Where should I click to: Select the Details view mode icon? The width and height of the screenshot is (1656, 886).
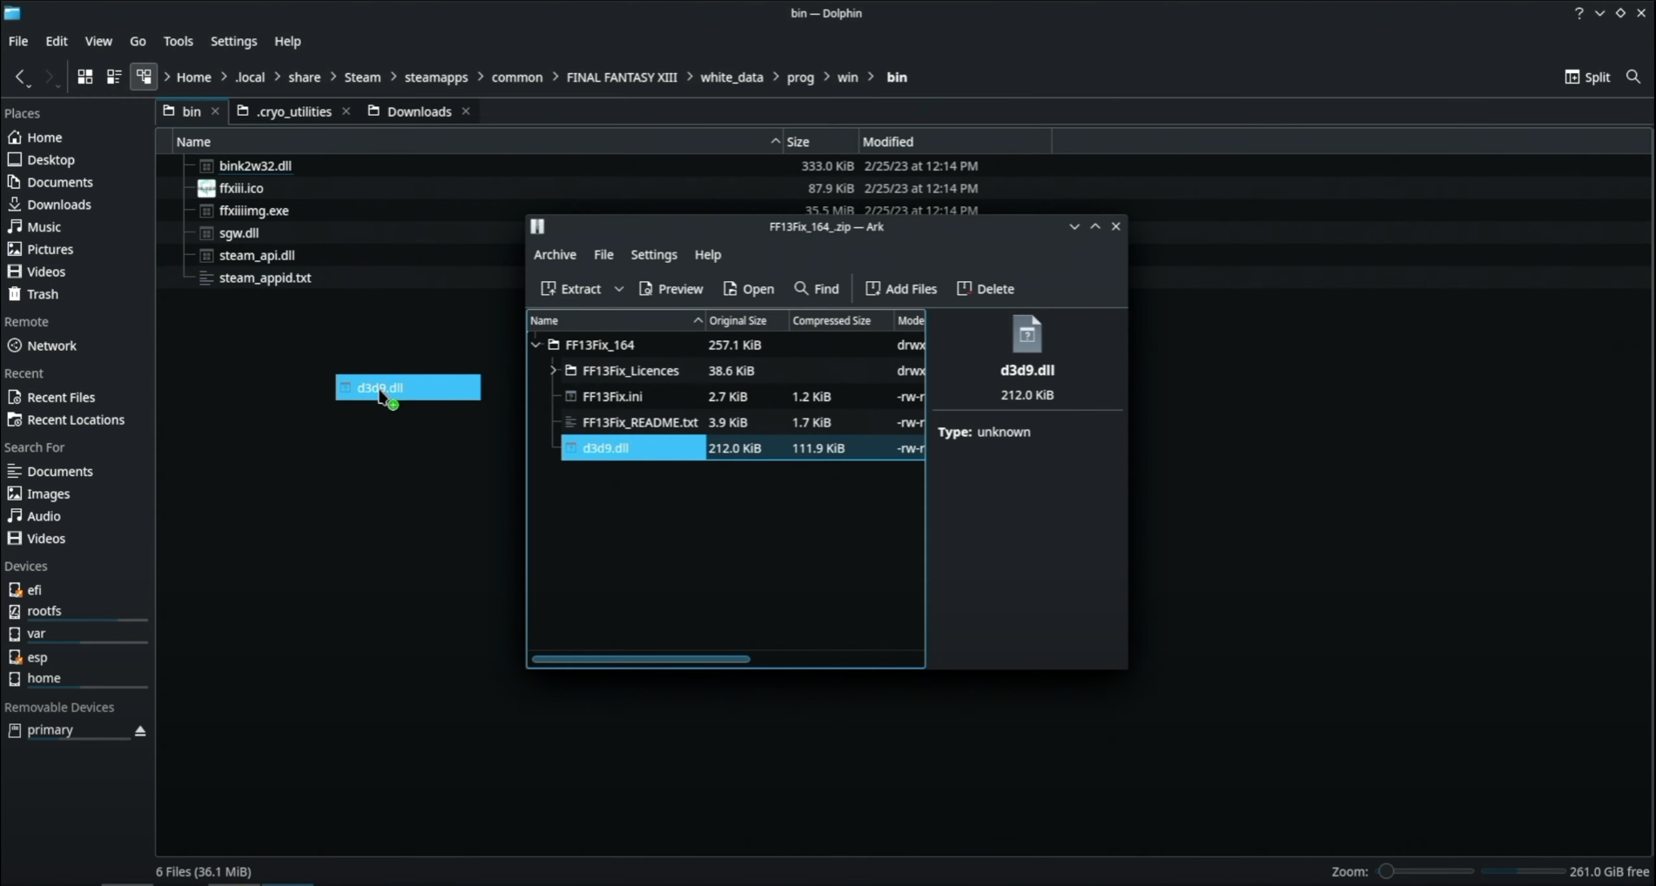pyautogui.click(x=144, y=77)
